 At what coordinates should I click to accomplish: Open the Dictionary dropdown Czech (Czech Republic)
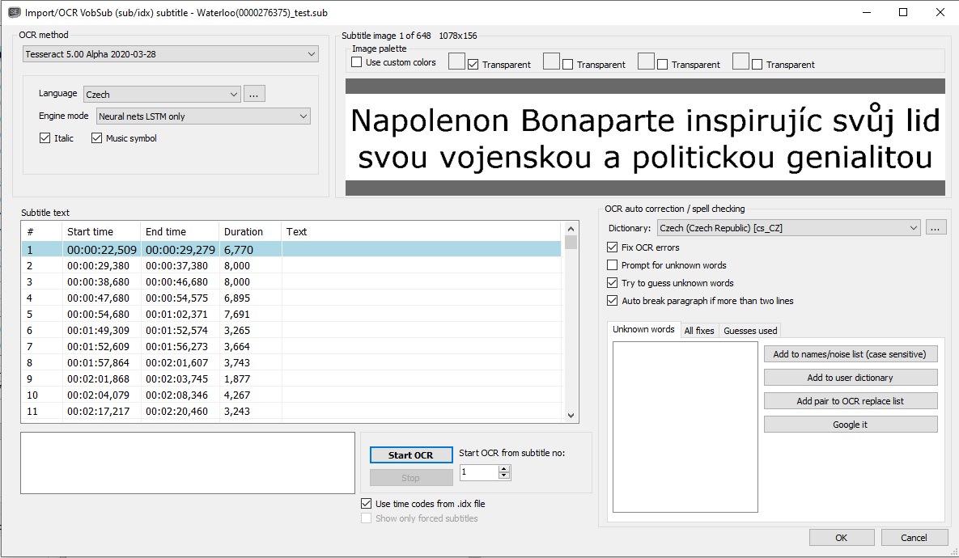[788, 228]
